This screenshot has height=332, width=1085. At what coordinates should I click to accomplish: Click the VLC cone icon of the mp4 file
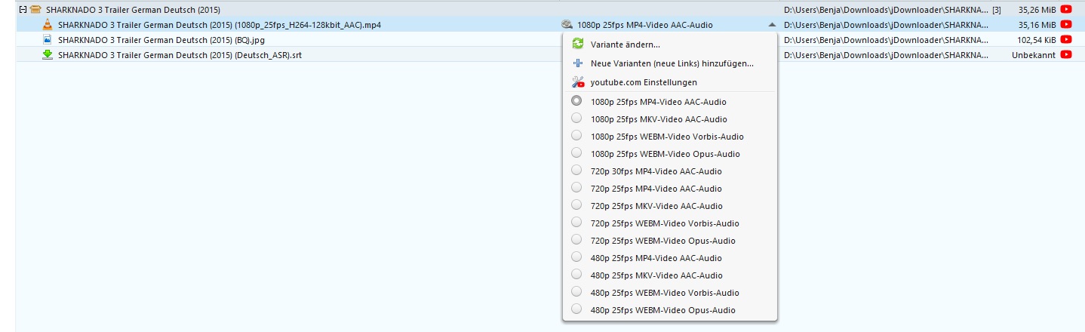(x=48, y=25)
